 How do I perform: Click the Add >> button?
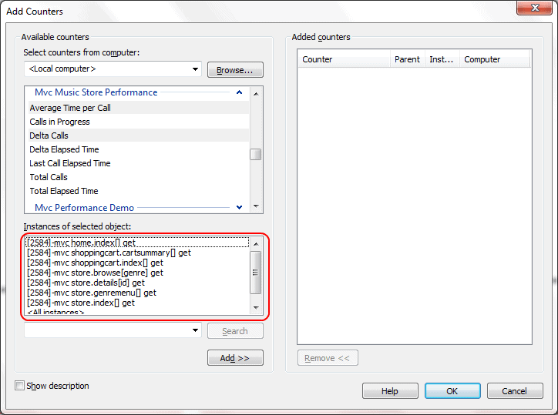pos(235,358)
